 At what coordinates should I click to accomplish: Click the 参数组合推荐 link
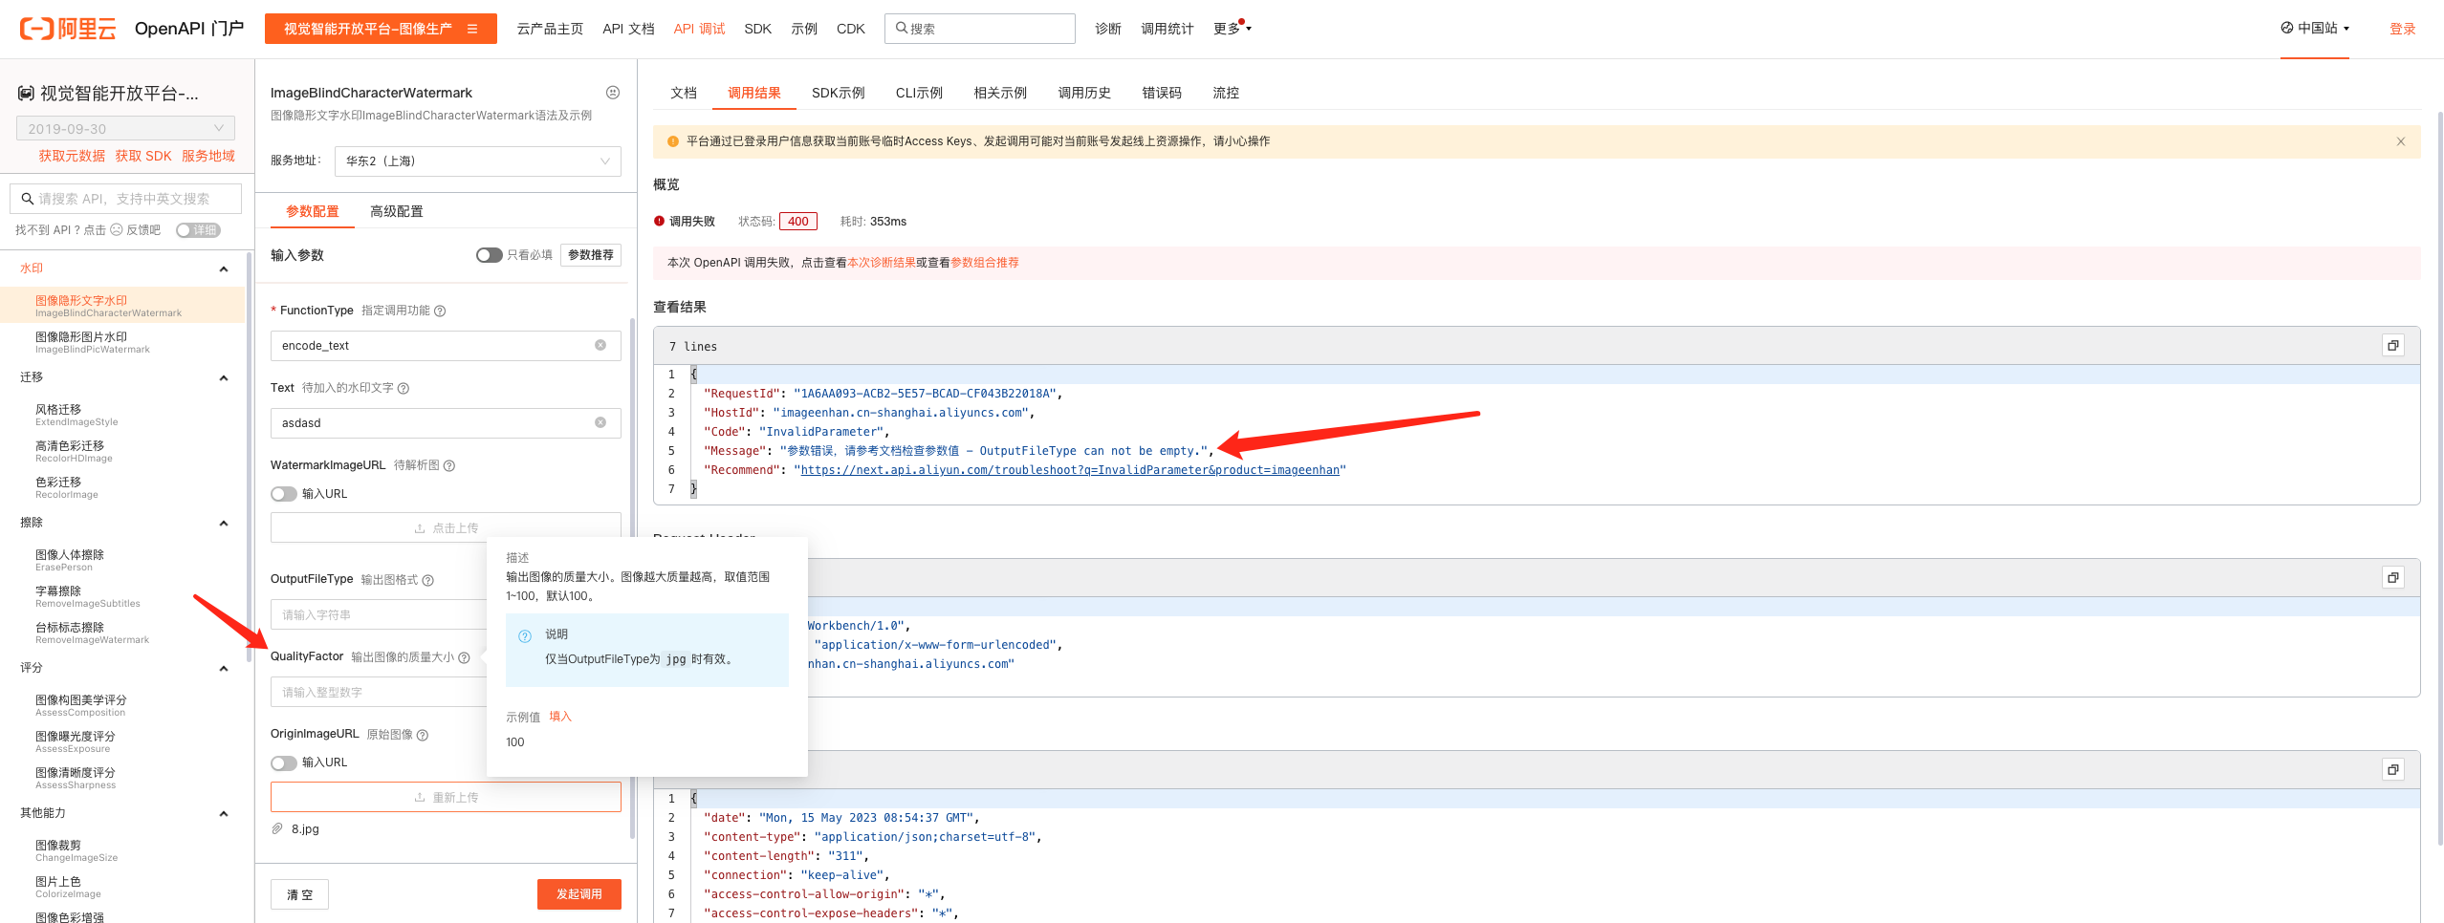985,263
